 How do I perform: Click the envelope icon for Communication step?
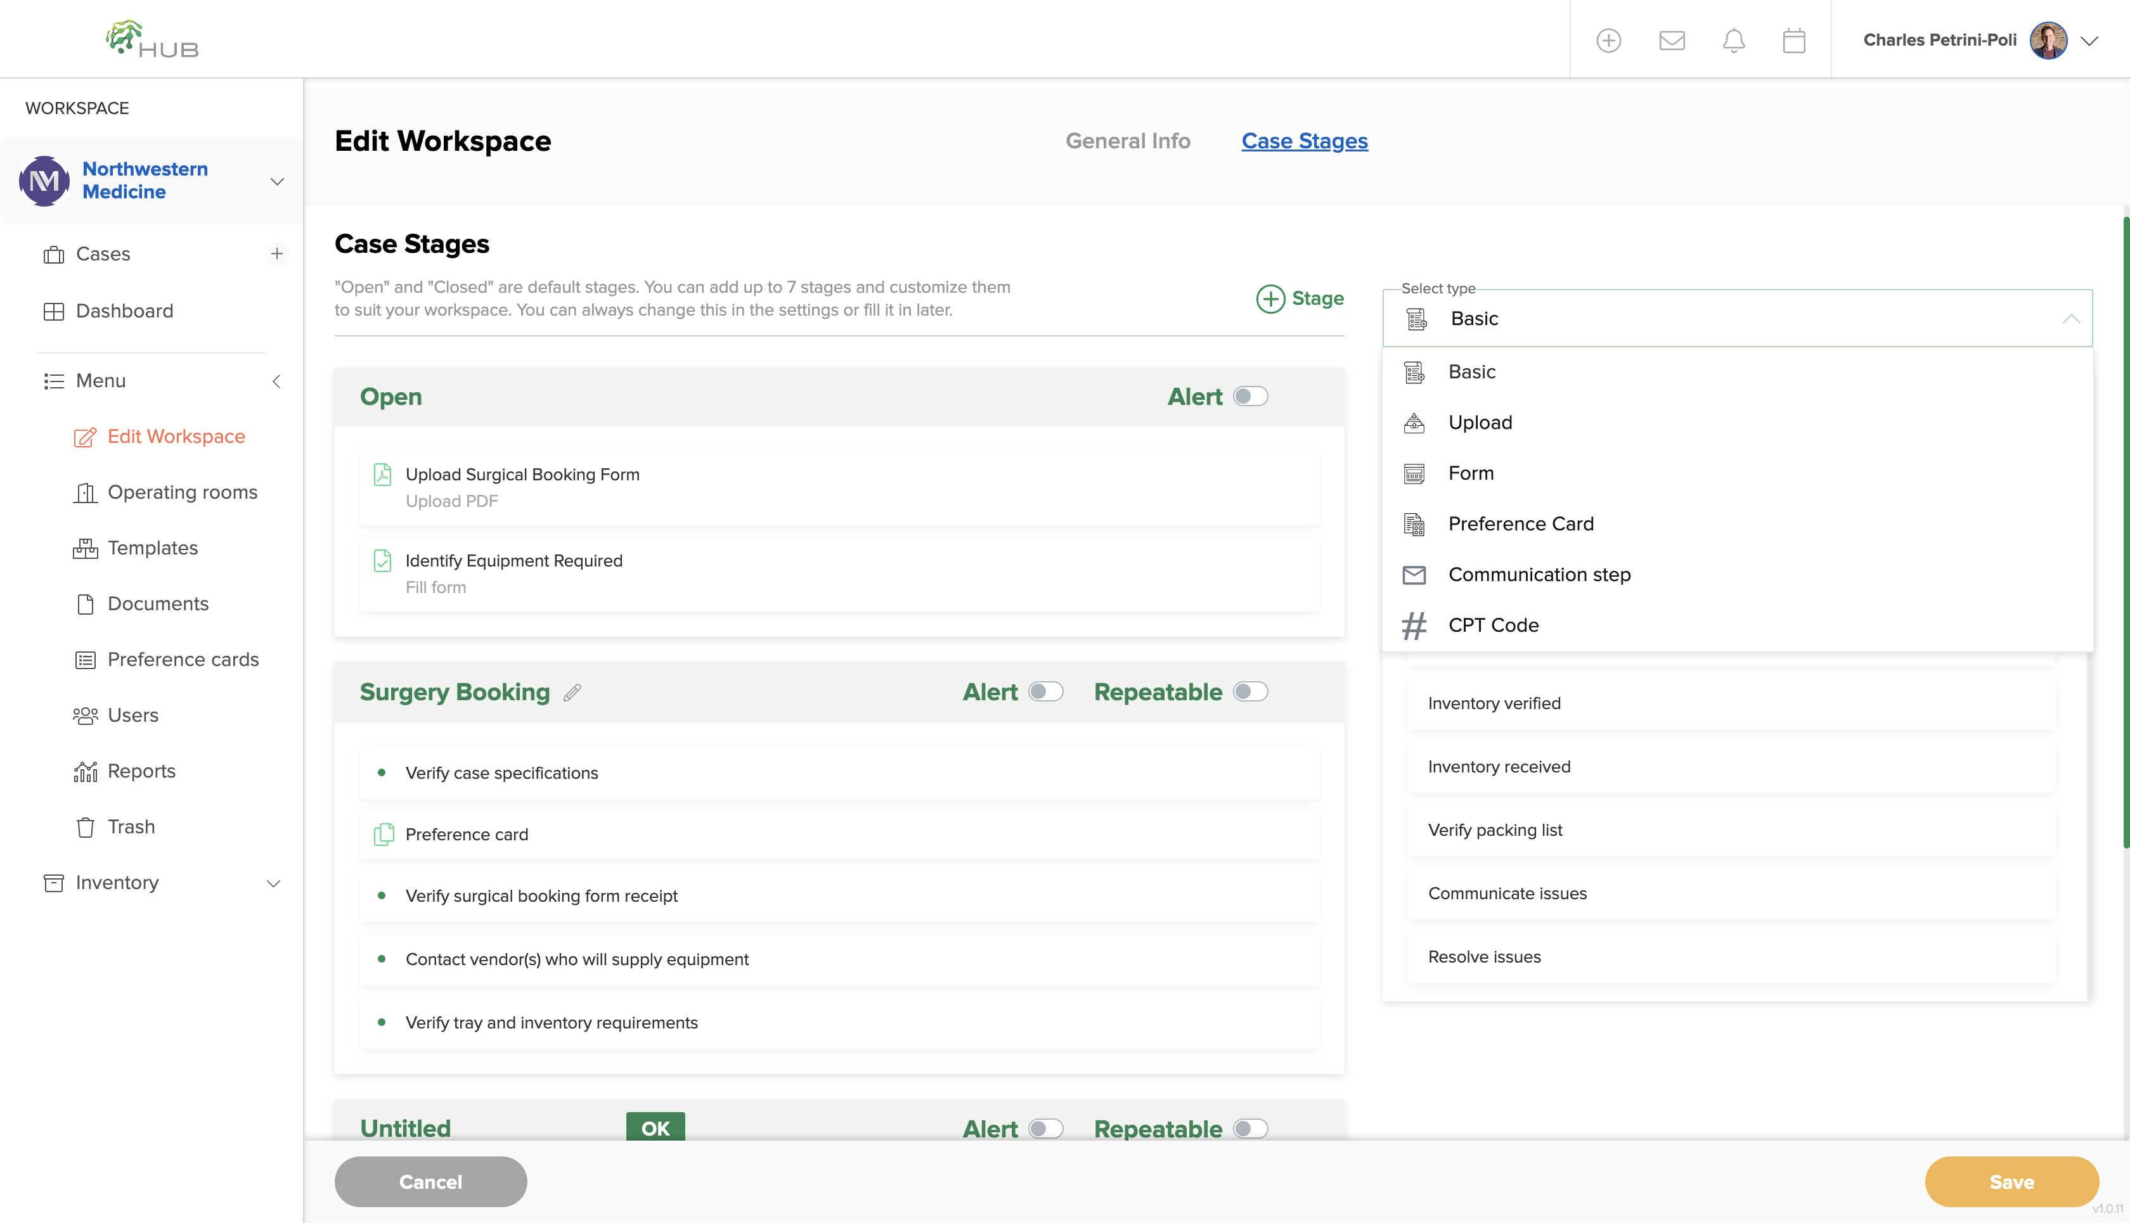pos(1414,575)
